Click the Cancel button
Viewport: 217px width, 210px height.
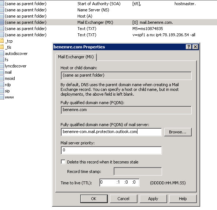tap(124, 199)
